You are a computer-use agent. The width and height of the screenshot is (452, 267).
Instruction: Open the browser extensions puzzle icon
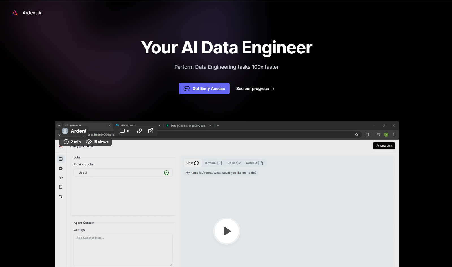tap(367, 135)
